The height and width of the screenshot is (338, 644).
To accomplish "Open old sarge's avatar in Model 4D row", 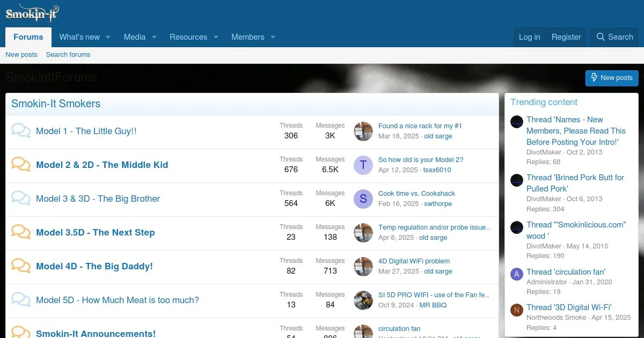I will (x=363, y=266).
